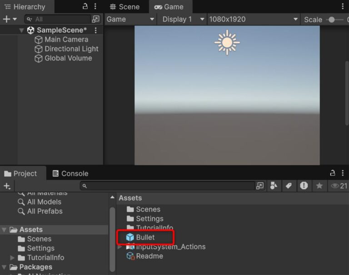
Task: Collapse the Packages folder arrow
Action: pos(4,267)
